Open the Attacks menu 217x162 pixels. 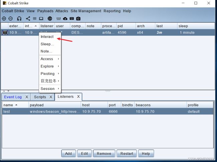(62, 11)
